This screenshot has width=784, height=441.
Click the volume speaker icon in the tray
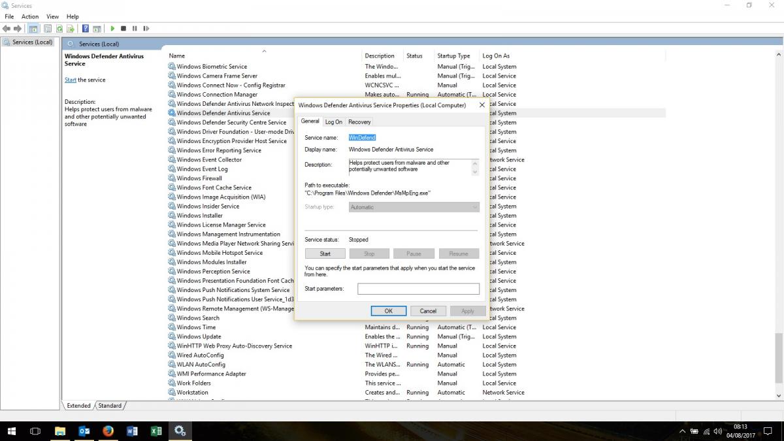click(719, 431)
